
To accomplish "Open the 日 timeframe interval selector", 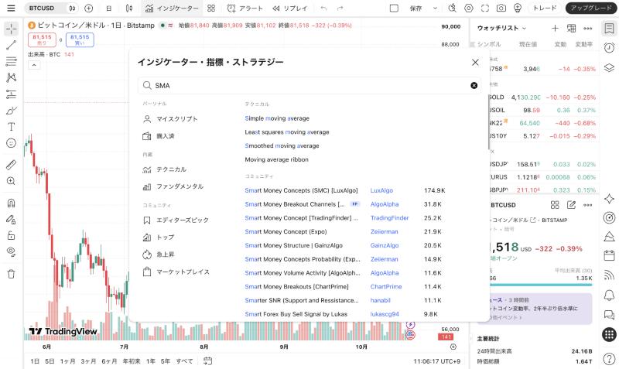I will point(108,8).
